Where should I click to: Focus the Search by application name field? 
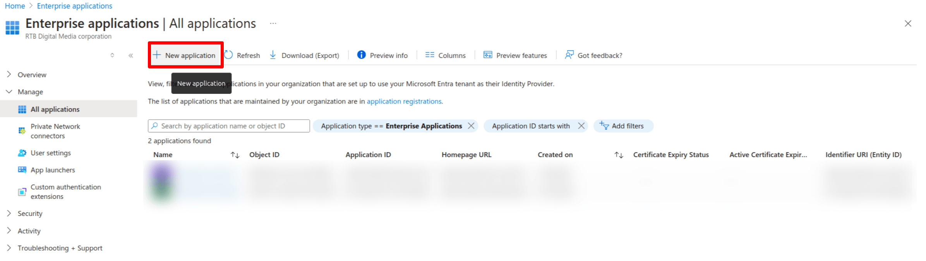point(229,126)
